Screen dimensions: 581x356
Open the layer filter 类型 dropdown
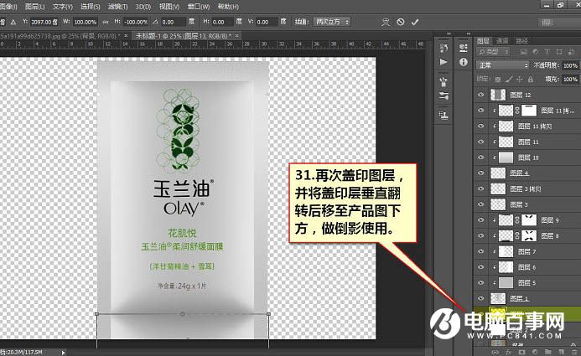coord(494,52)
